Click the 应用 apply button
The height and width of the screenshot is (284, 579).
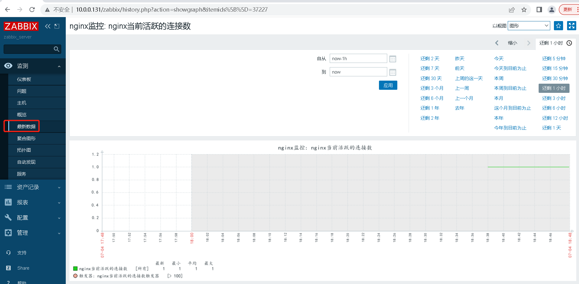pos(388,85)
